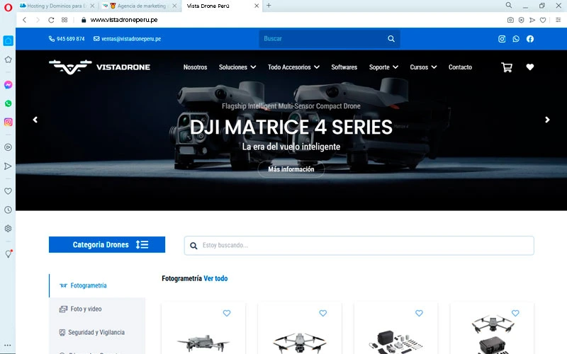The image size is (567, 354).
Task: Expand Todo Accesorios dropdown menu
Action: (293, 67)
